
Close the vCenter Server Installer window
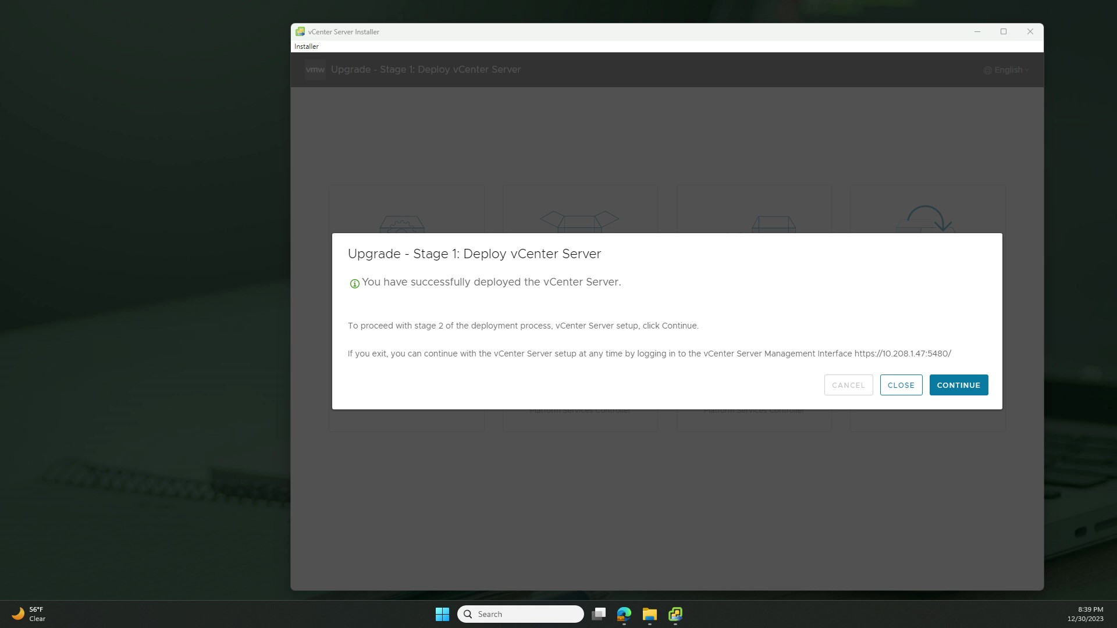(1030, 32)
